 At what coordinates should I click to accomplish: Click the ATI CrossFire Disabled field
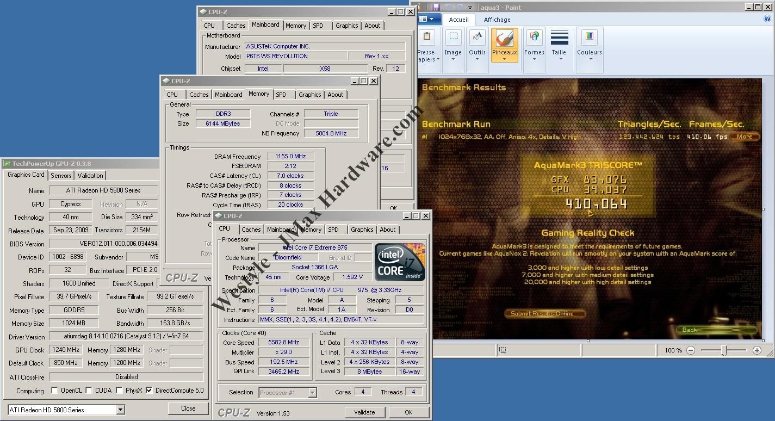pos(126,377)
